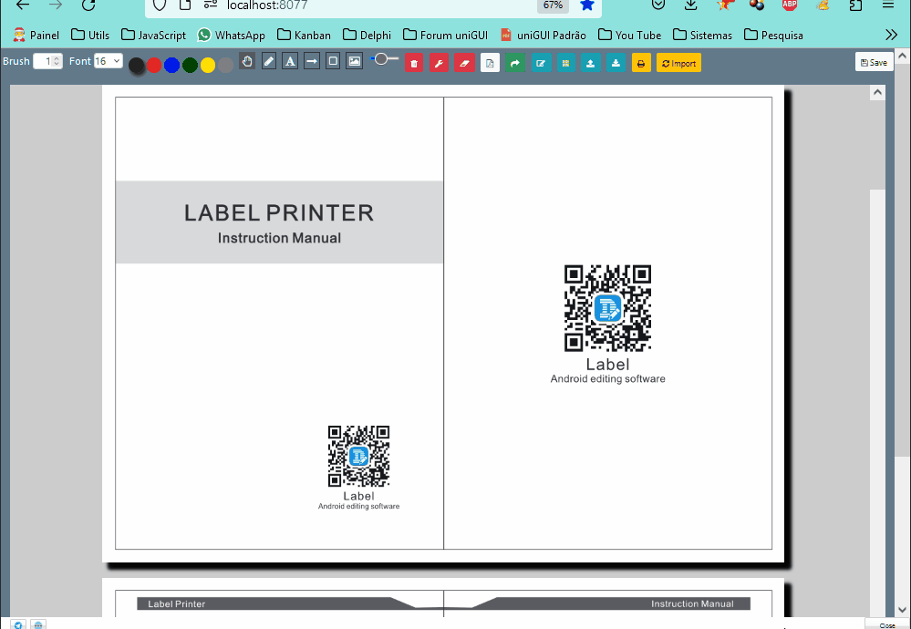Click the red eraser button

[465, 63]
